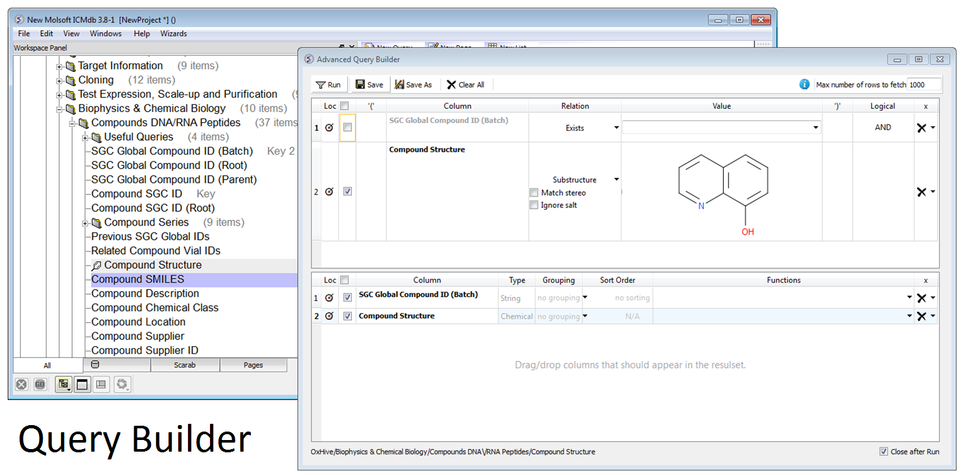Viewport: 963px width, 475px height.
Task: Clear All query conditions
Action: tap(465, 84)
